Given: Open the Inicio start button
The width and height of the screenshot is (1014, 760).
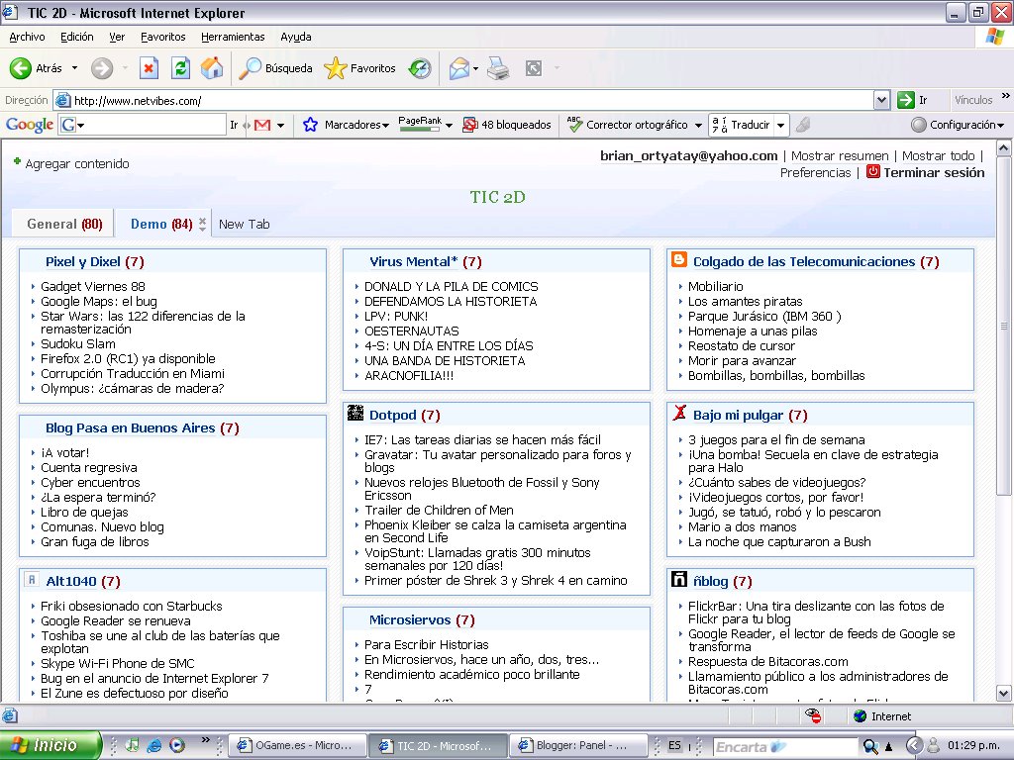Looking at the screenshot, I should pos(51,745).
